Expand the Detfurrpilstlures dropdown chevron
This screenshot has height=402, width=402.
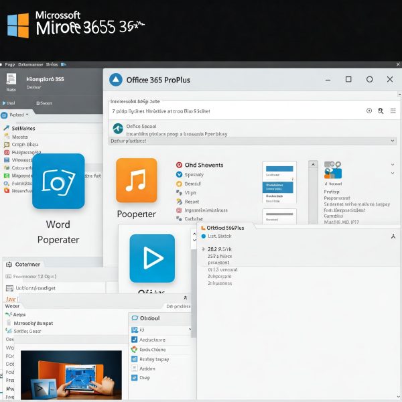pos(392,141)
